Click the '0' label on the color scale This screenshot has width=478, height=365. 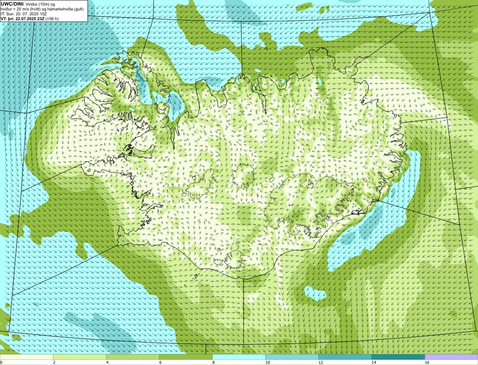(1, 362)
